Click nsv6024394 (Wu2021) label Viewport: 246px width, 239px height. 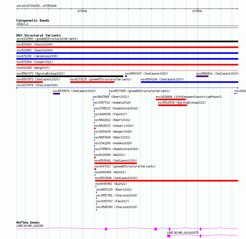click(110, 155)
